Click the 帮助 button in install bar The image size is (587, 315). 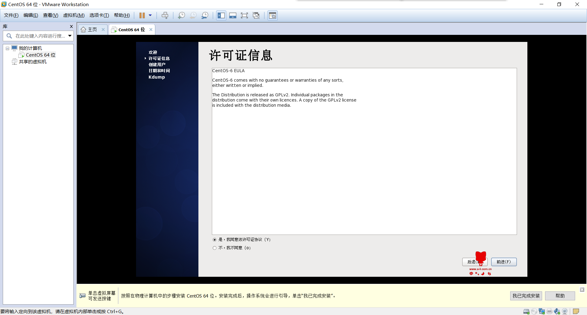(560, 296)
